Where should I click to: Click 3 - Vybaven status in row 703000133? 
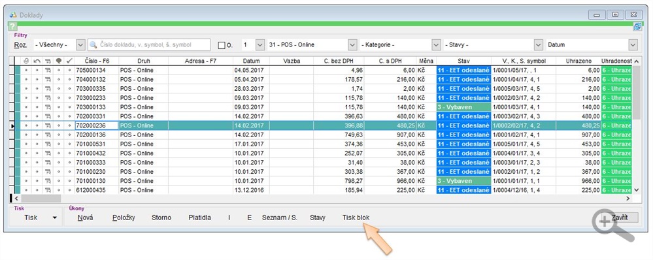click(x=463, y=107)
